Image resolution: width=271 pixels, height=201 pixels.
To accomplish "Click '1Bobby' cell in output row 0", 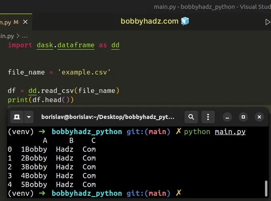I will point(34,149).
